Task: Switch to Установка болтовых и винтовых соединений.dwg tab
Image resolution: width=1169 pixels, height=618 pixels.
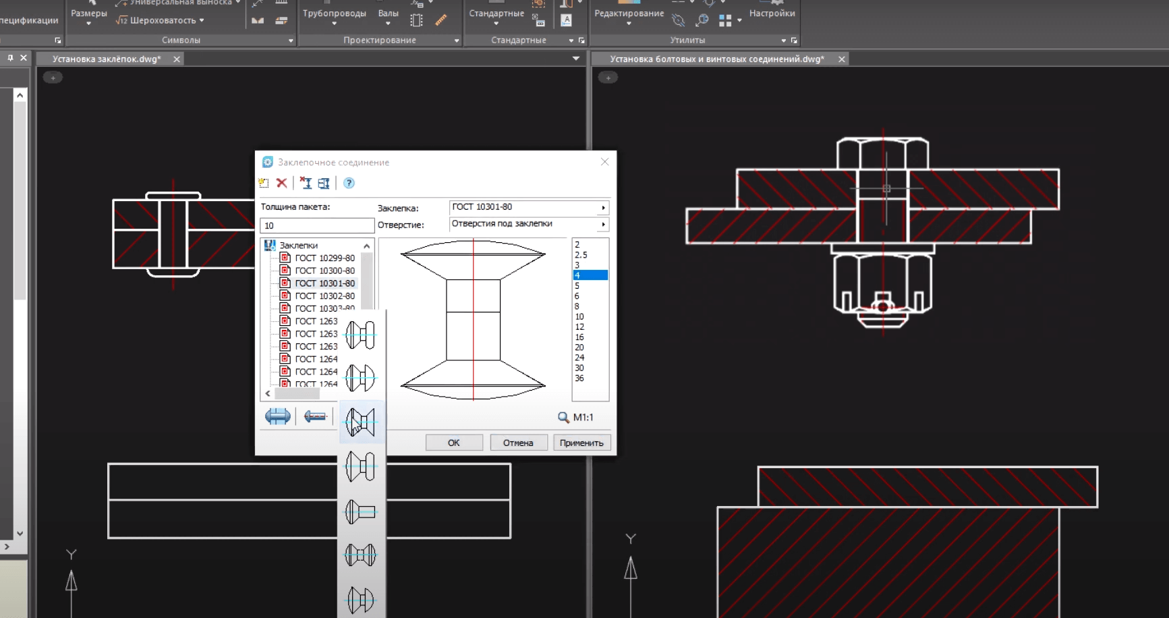Action: click(x=717, y=59)
